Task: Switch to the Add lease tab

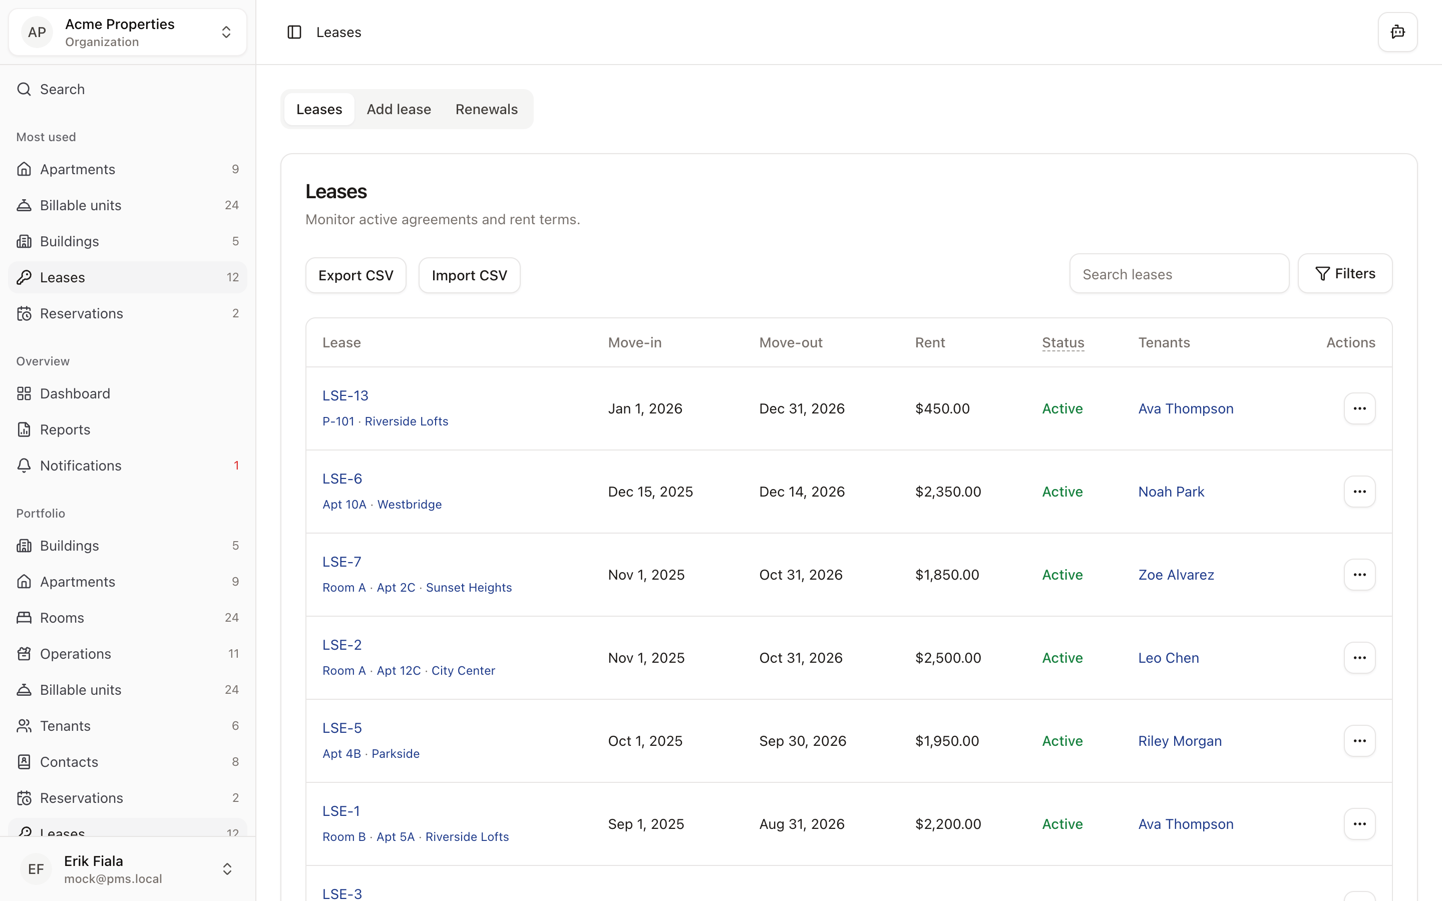Action: point(399,109)
